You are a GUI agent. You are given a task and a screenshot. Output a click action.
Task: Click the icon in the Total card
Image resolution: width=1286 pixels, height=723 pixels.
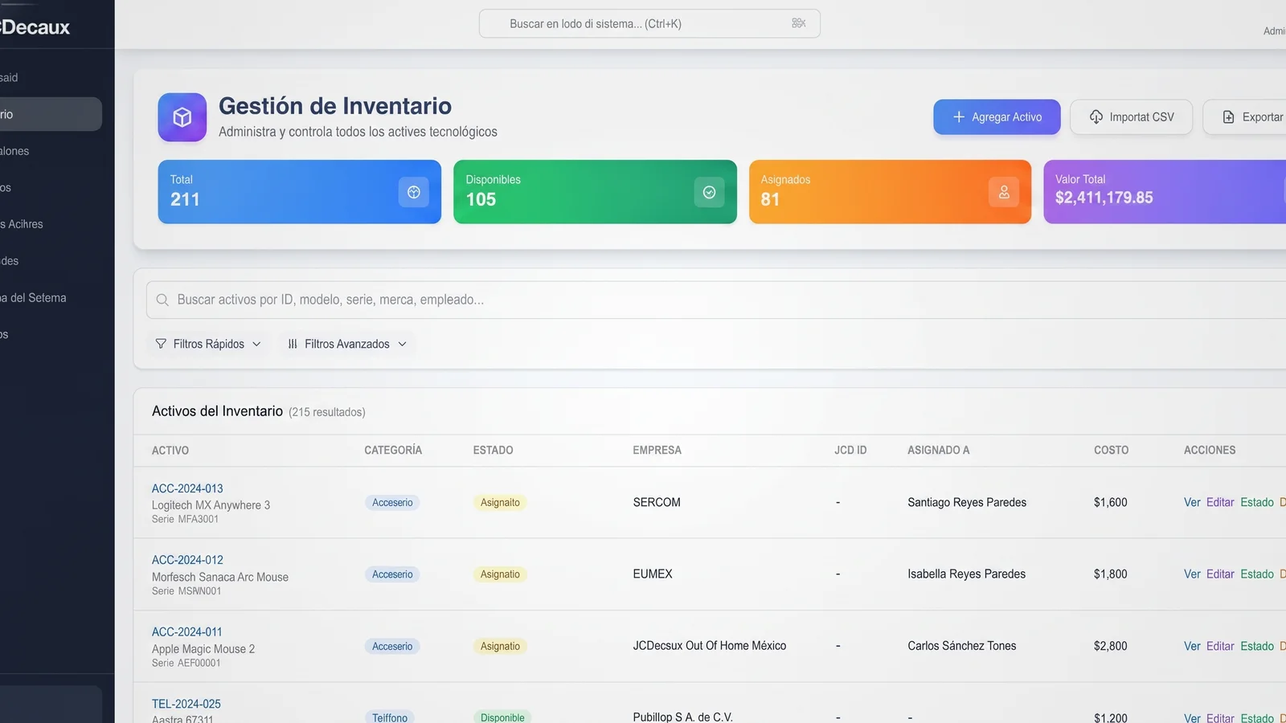pyautogui.click(x=414, y=192)
